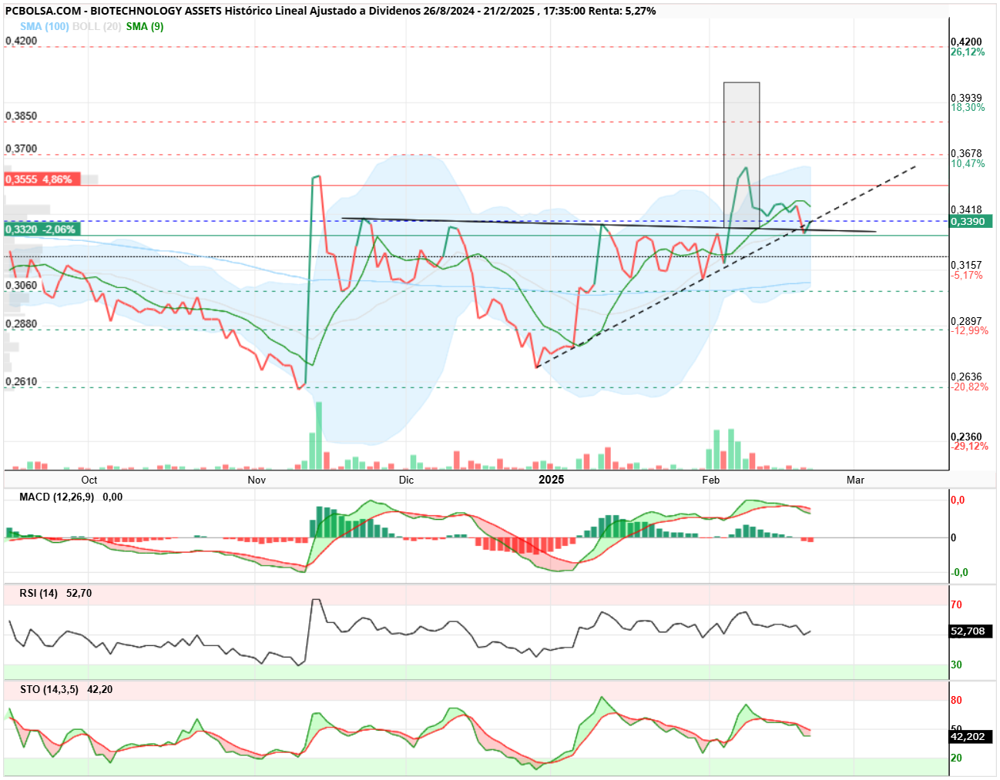1000x780 pixels.
Task: Click the 10,47% percentage label
Action: [968, 163]
